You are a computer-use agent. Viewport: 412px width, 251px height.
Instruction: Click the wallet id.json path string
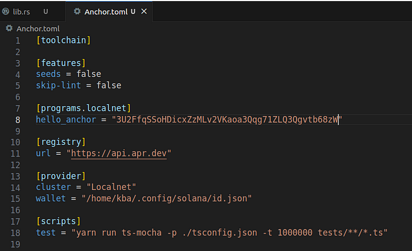coord(169,198)
